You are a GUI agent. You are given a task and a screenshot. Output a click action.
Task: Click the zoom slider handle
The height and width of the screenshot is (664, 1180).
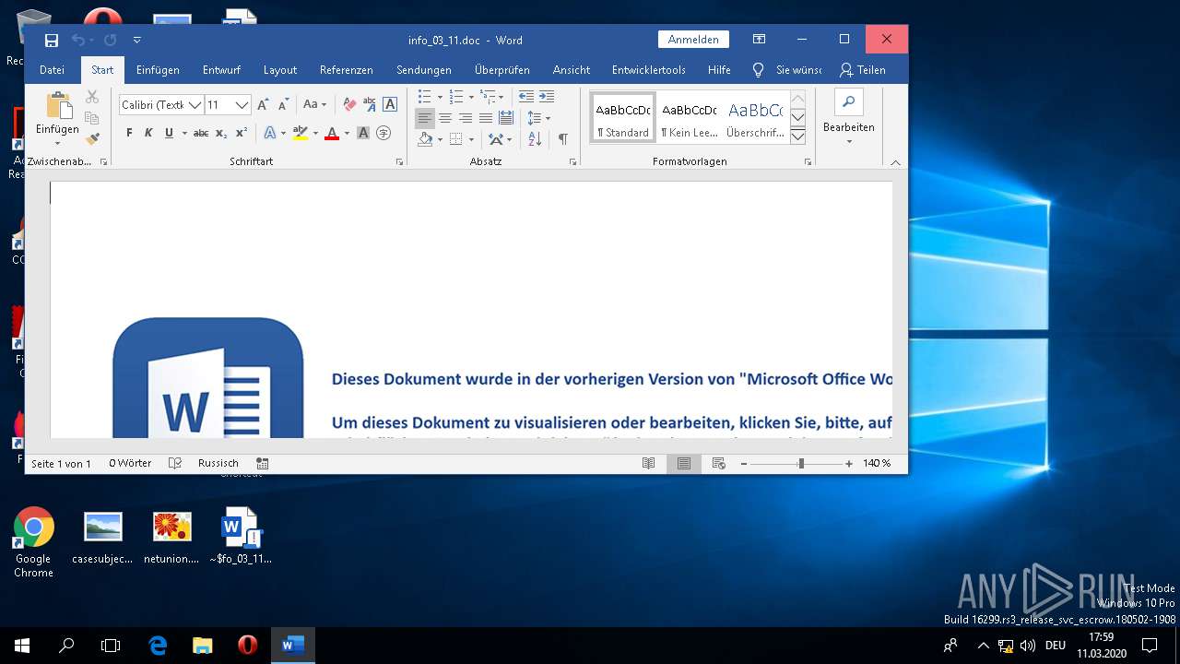(801, 463)
